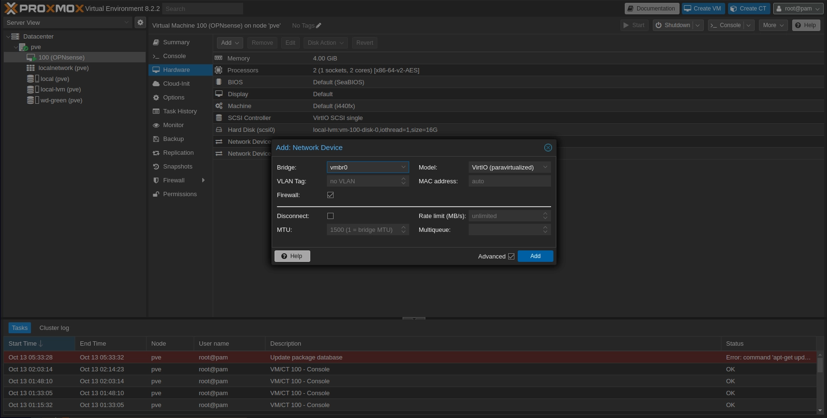Viewport: 827px width, 418px height.
Task: Open the Model VirtIO dropdown
Action: 545,167
